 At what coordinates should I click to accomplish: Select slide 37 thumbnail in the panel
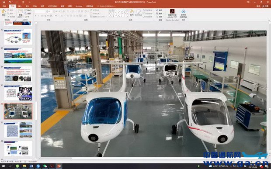18,130
